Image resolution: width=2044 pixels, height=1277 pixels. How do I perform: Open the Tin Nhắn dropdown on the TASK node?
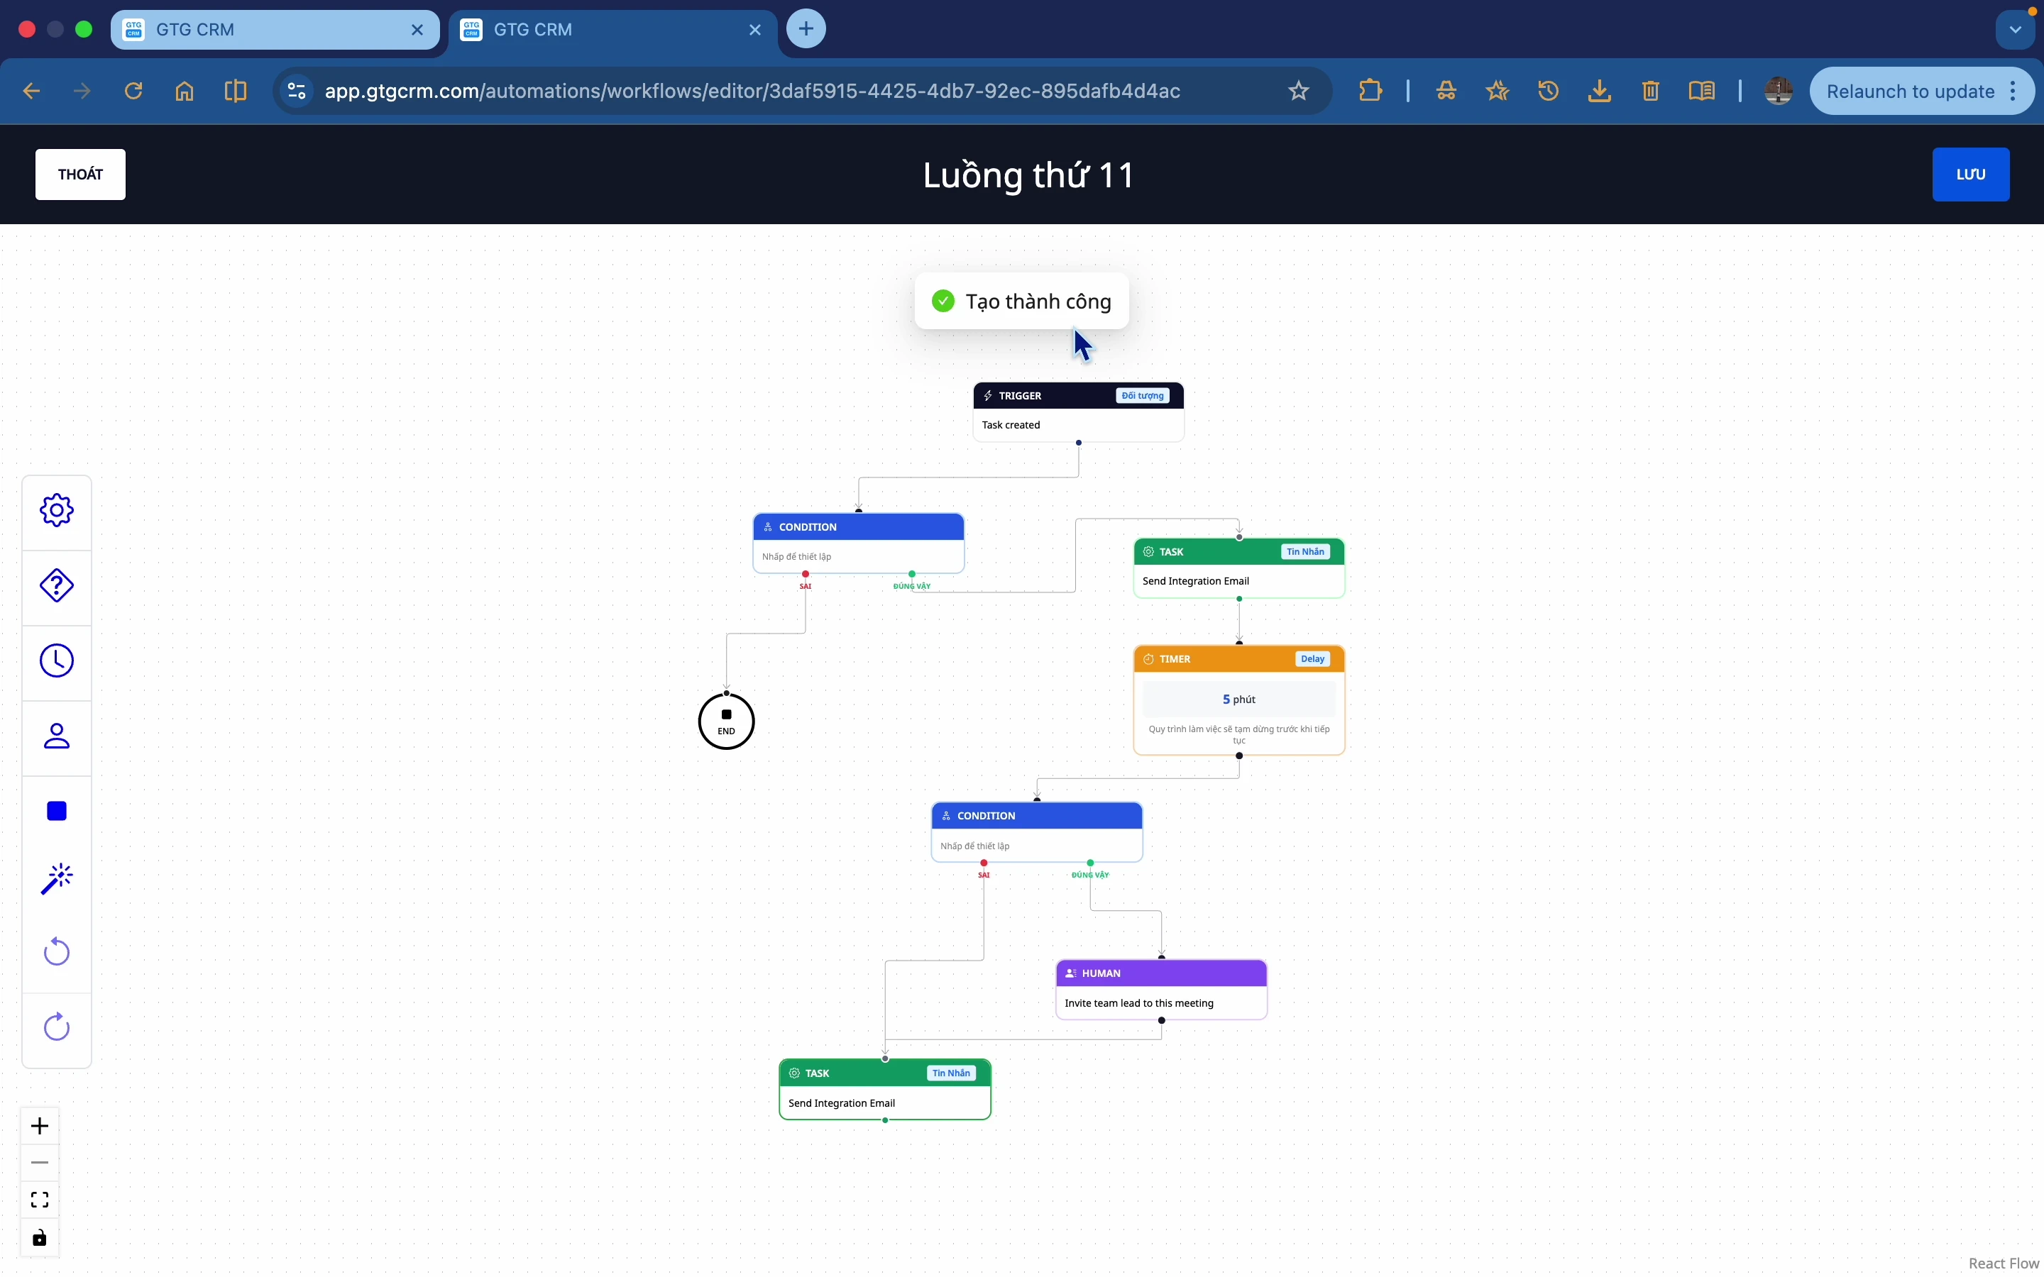pyautogui.click(x=1304, y=551)
